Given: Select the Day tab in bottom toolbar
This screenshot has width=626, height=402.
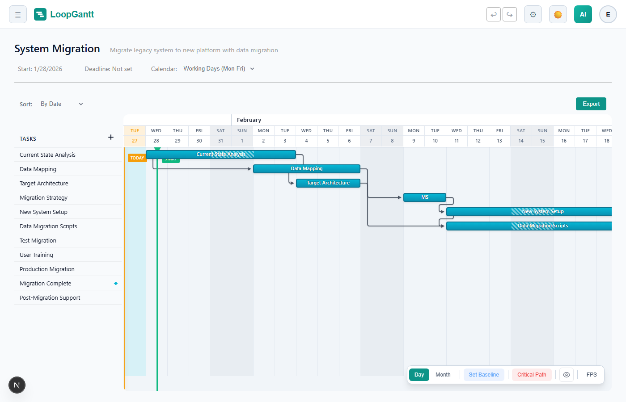Looking at the screenshot, I should 419,374.
